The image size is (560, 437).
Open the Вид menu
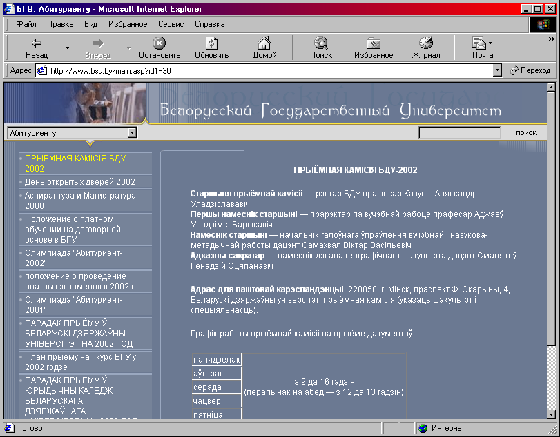pos(90,24)
